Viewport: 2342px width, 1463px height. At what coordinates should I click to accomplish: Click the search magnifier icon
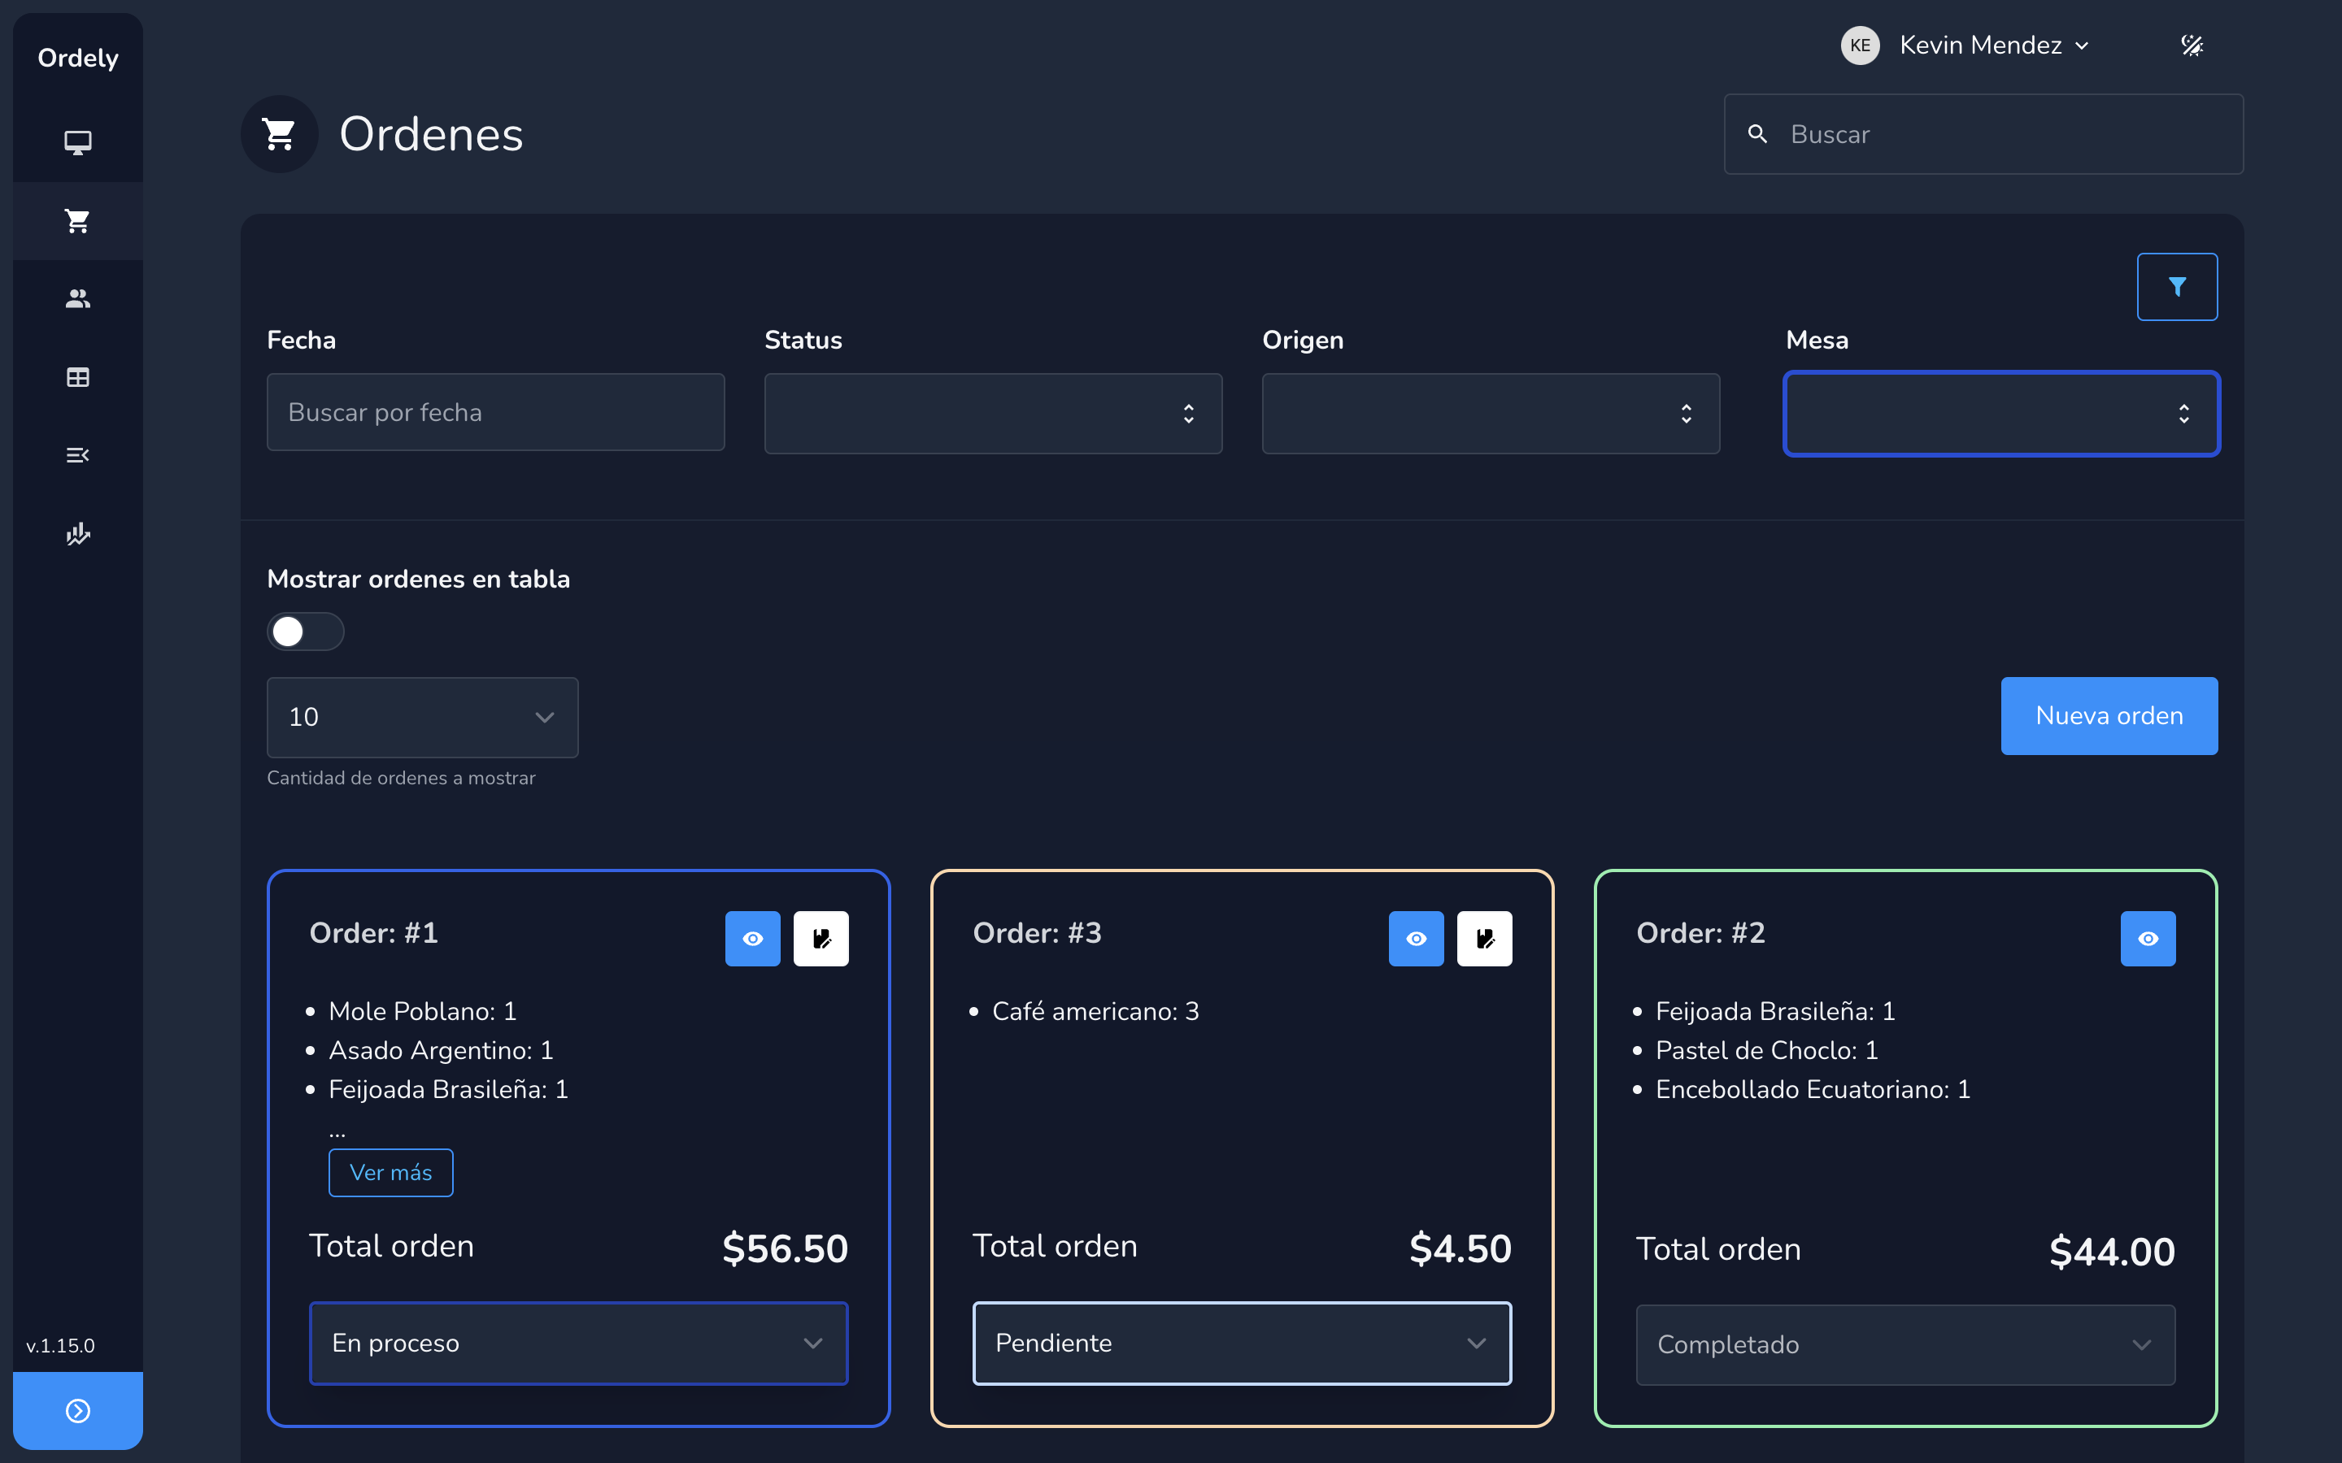1757,134
